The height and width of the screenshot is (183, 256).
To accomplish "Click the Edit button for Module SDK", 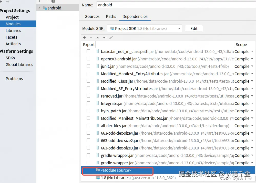I will 194,28.
